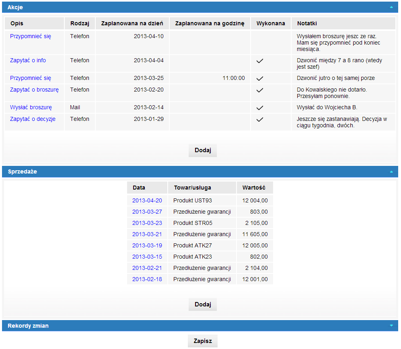The image size is (401, 349).
Task: Open the 'Zapytać o broszurę' action link
Action: [34, 90]
